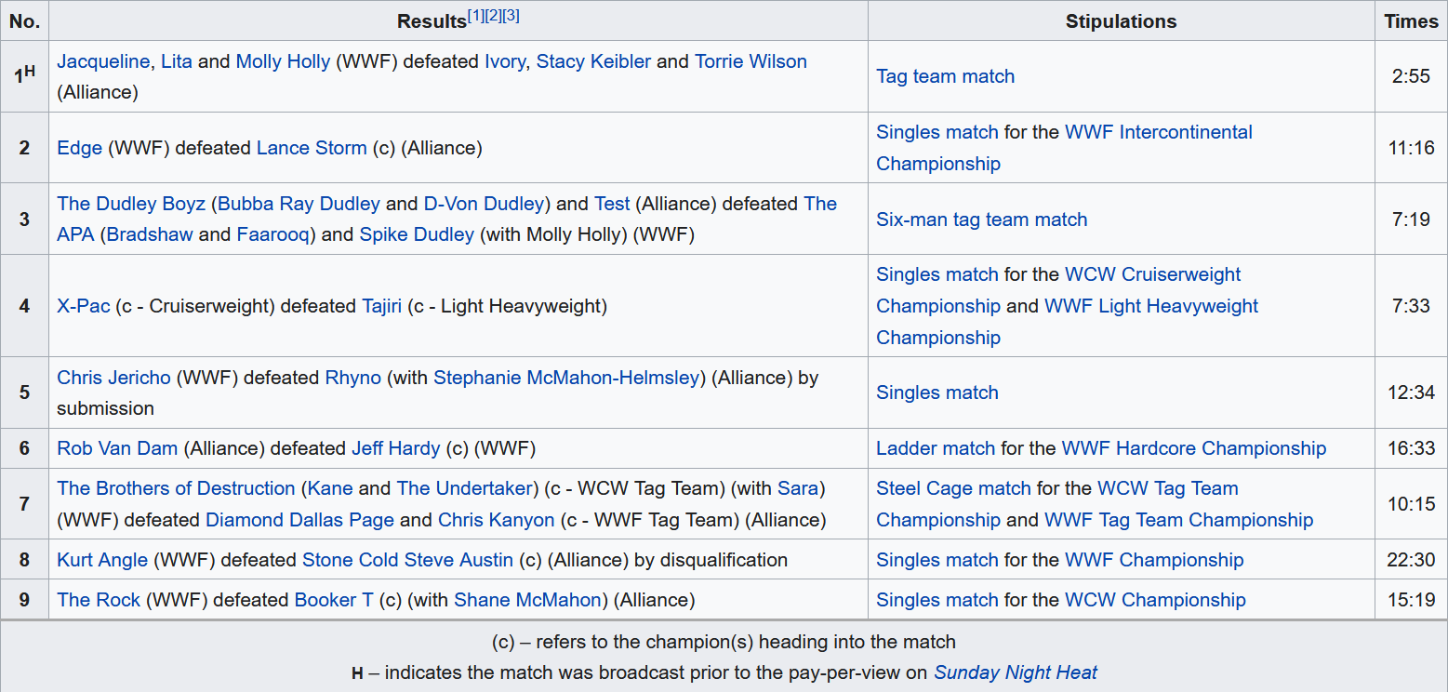Open the Rob Van Dam link

[117, 448]
